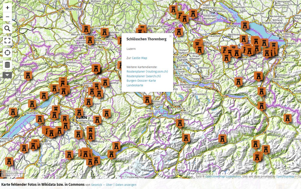Viewport: 301px width, 189px height.
Task: Select castle marker in Glarner Alpen
Action: click(222, 138)
